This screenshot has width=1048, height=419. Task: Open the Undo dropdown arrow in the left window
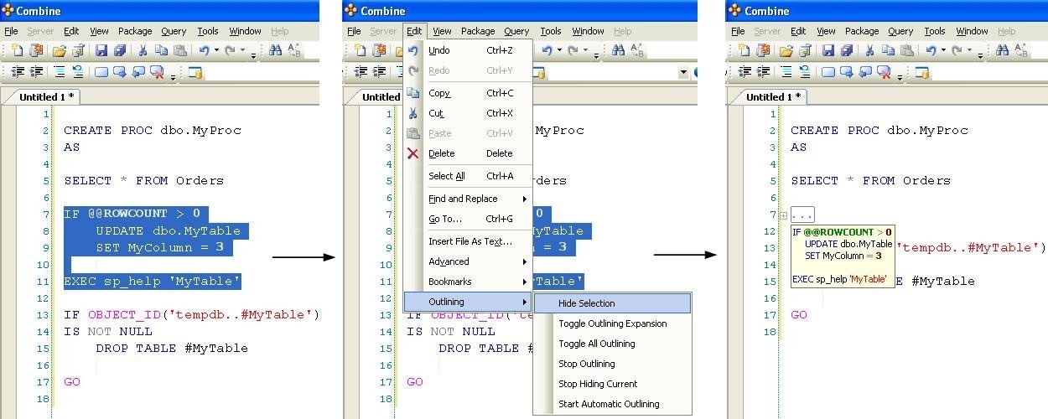(216, 51)
